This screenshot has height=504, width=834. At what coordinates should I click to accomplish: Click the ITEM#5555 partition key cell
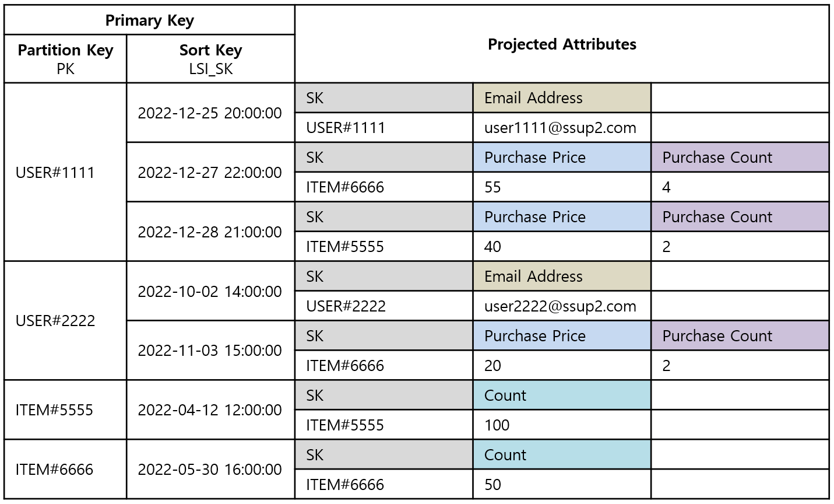(x=65, y=410)
